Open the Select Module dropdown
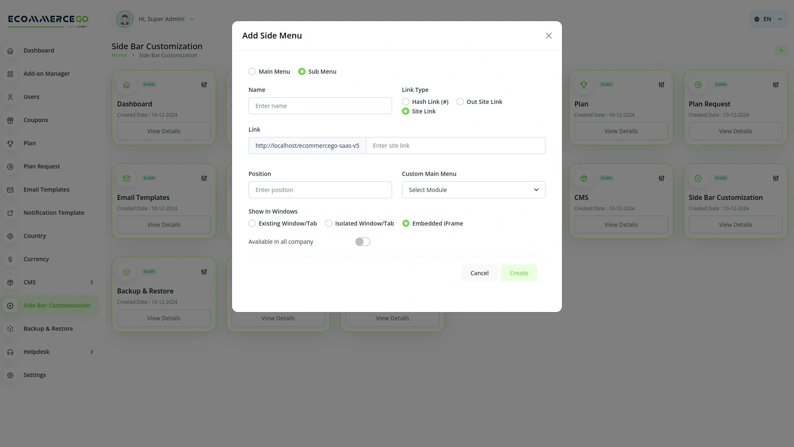Viewport: 794px width, 447px height. pyautogui.click(x=473, y=190)
